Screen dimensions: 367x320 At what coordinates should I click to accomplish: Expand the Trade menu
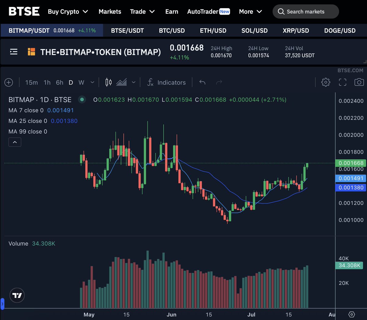coord(142,12)
